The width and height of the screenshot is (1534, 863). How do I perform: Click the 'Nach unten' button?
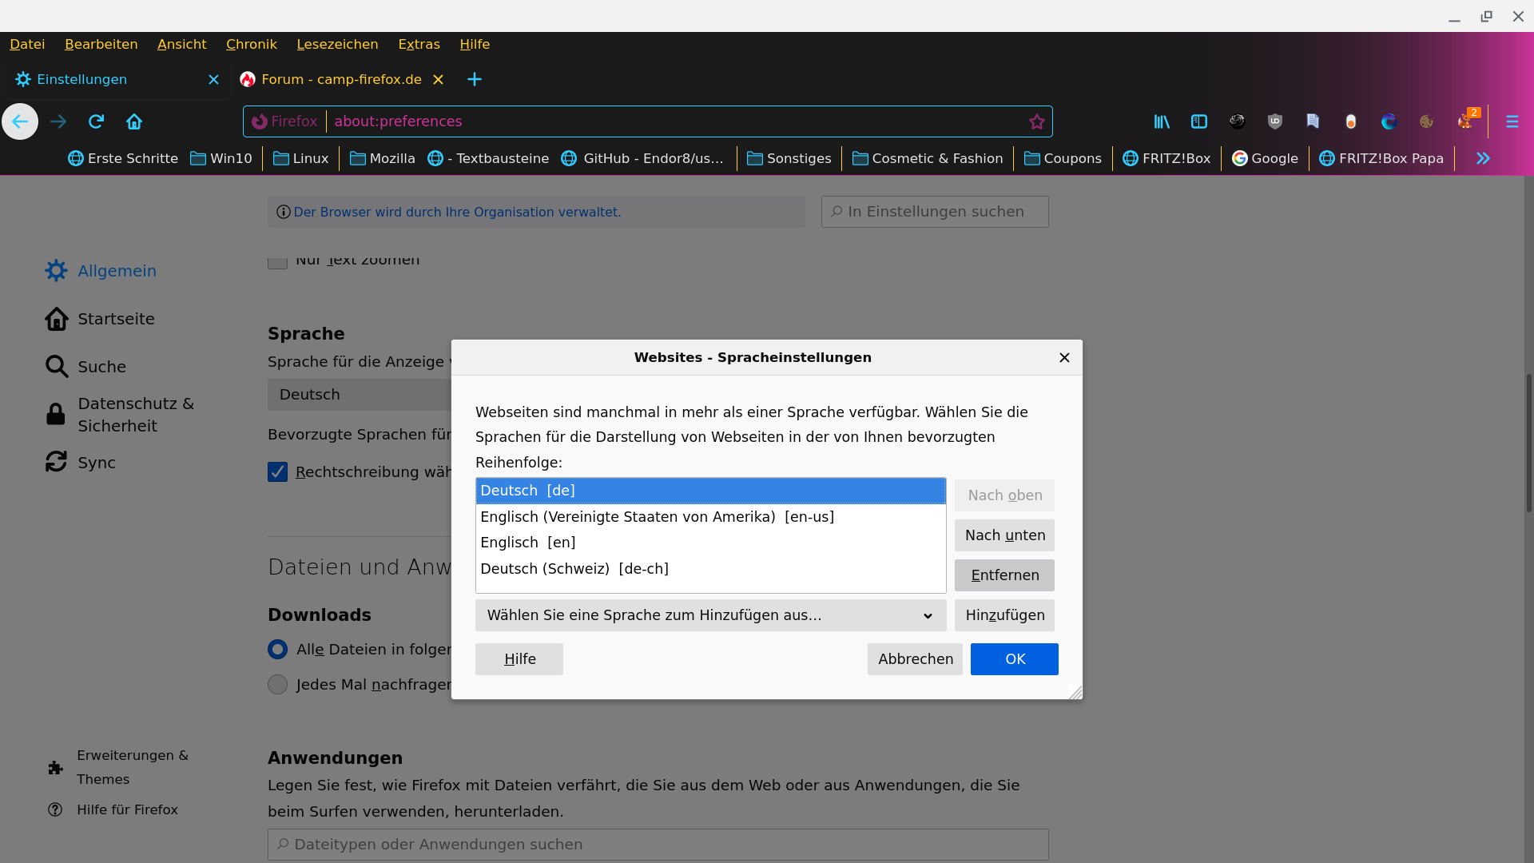[x=1004, y=535]
